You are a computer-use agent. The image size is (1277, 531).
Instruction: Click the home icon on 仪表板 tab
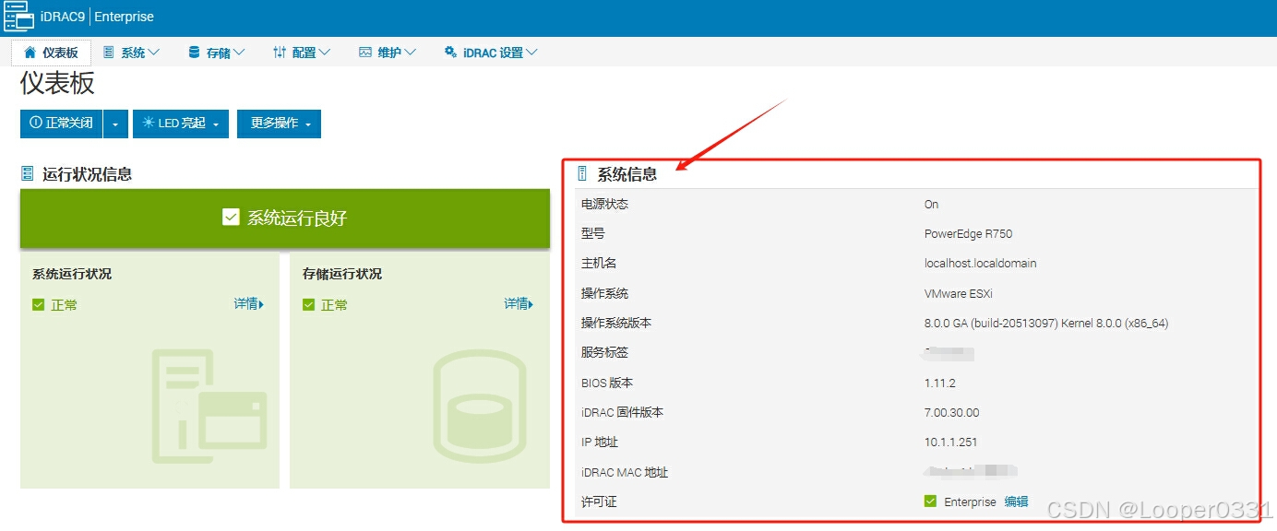tap(30, 53)
